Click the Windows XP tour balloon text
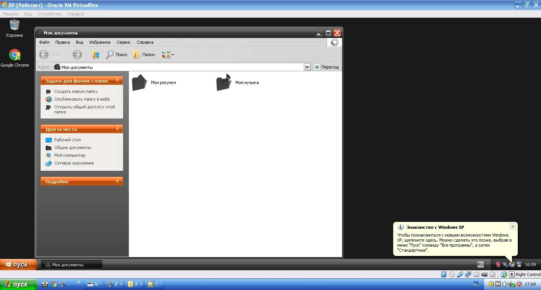541x290 pixels. point(454,242)
